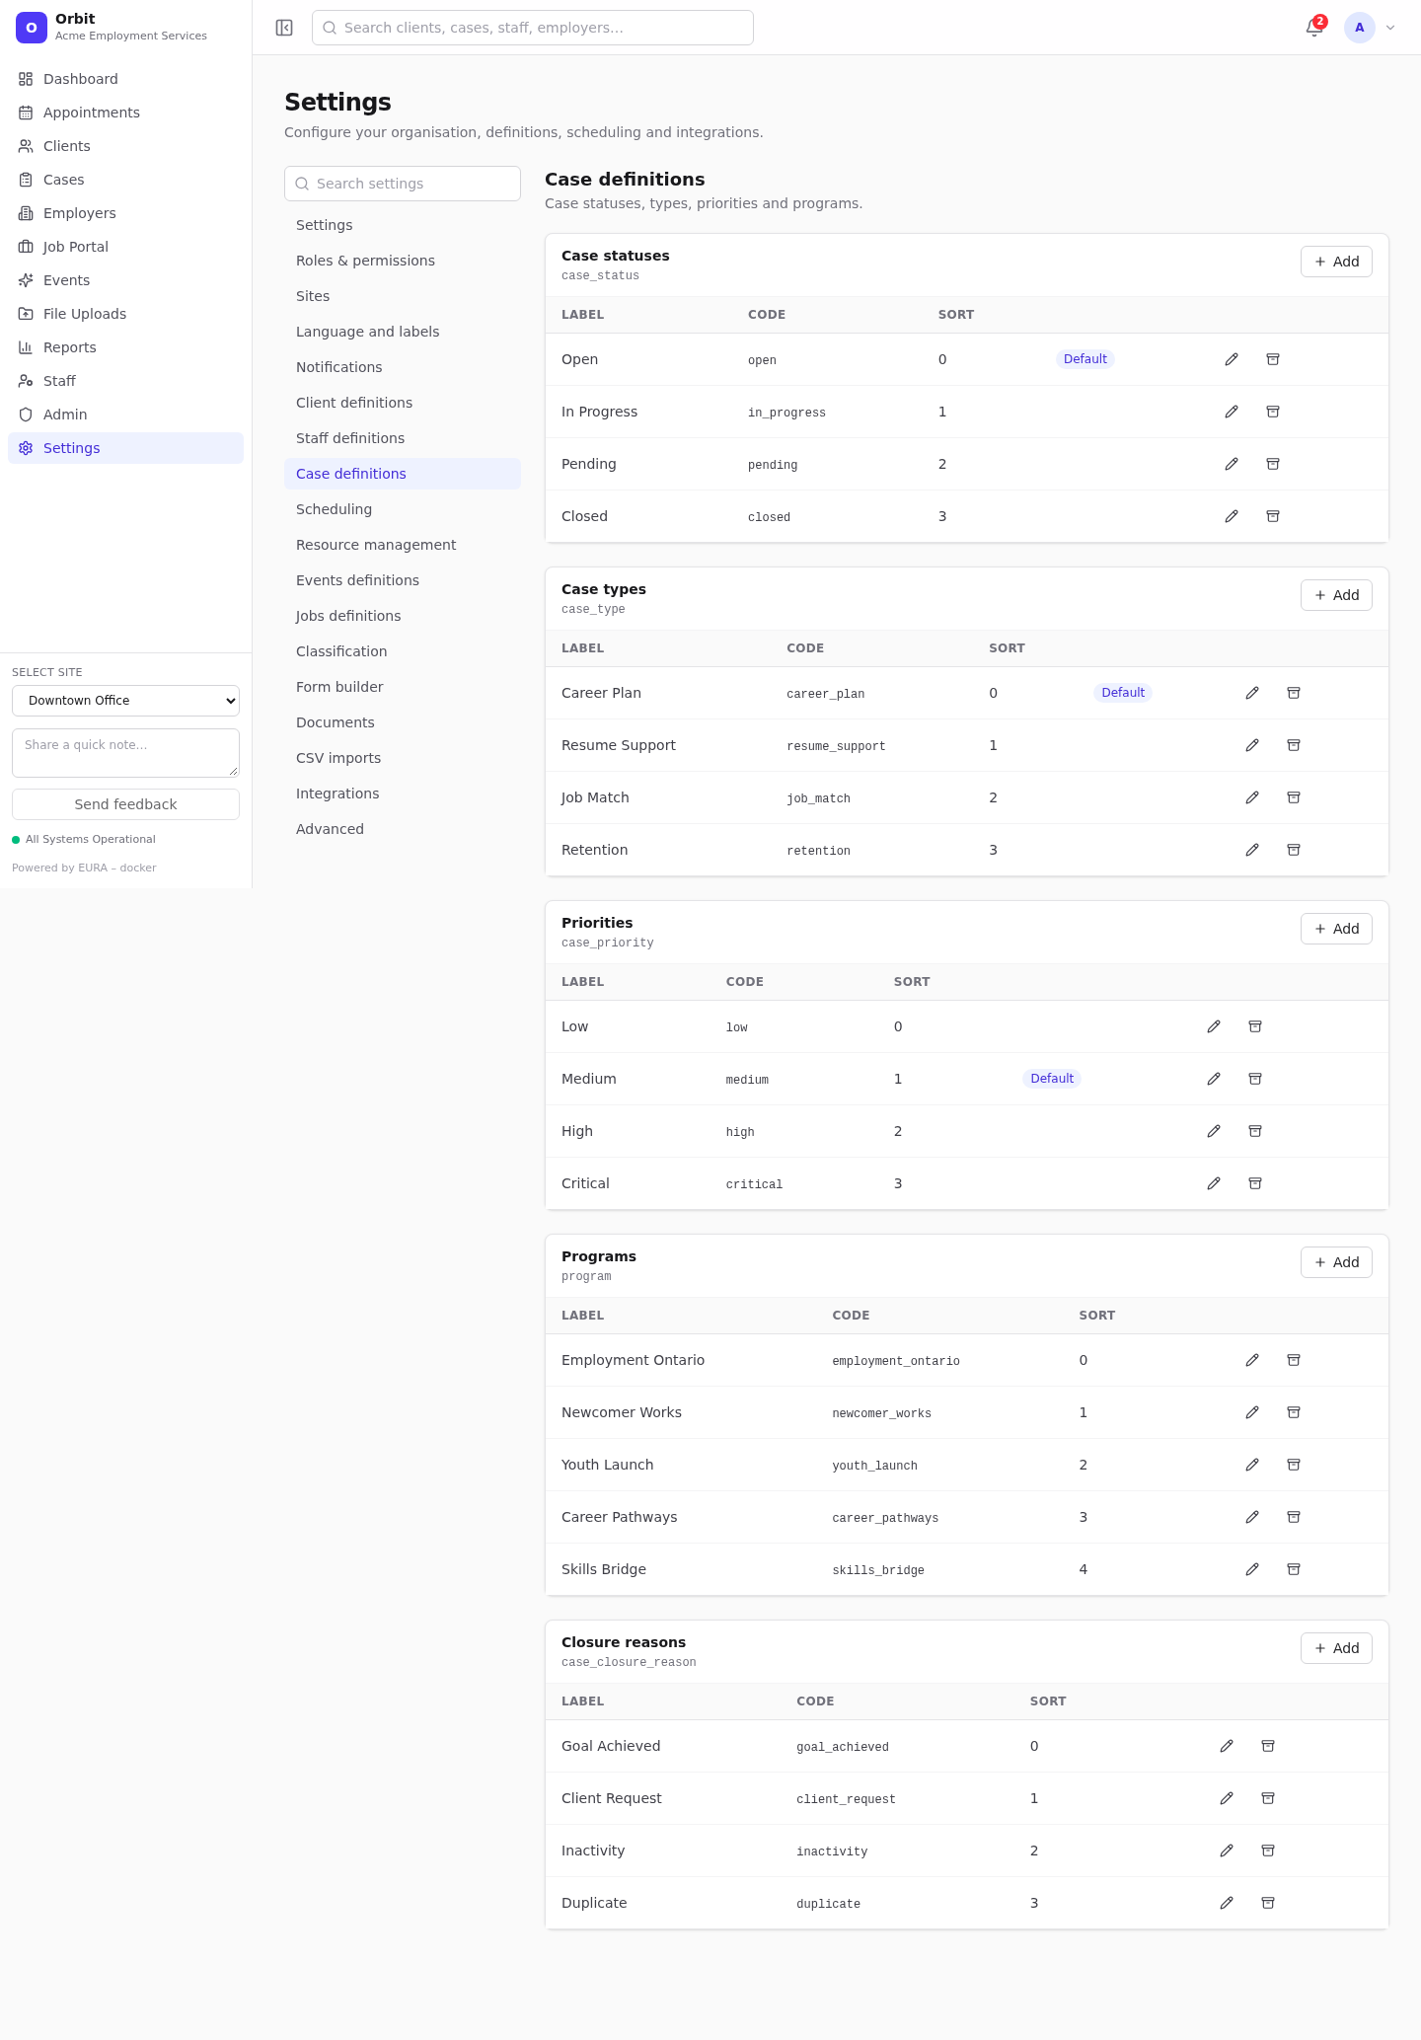Navigate to Reports
The image size is (1421, 2040).
pos(125,347)
